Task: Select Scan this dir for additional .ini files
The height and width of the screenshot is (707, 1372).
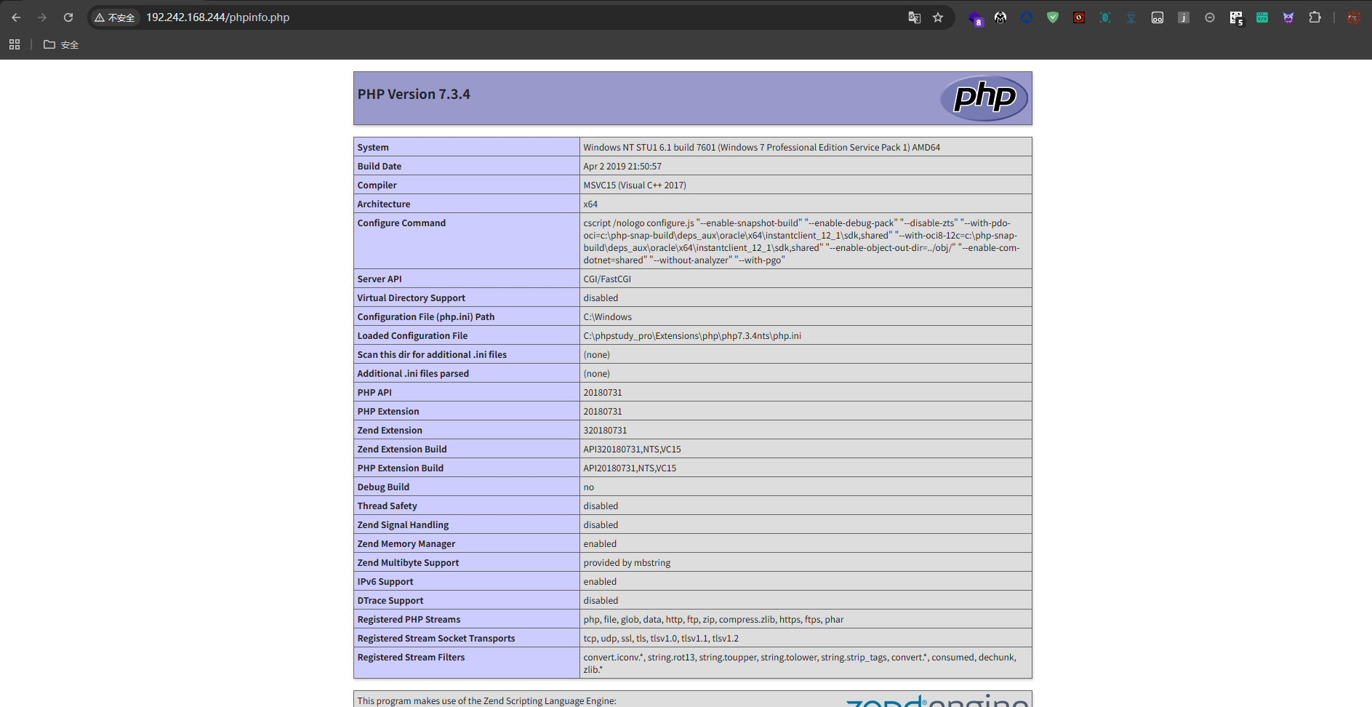Action: [432, 354]
